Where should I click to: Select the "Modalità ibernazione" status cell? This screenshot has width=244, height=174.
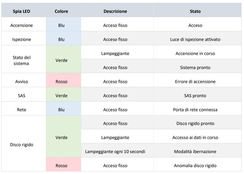point(195,152)
